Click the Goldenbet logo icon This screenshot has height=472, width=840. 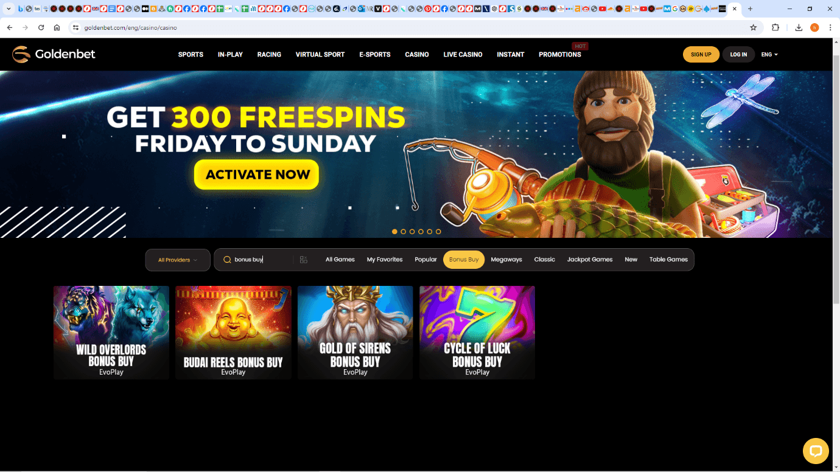(x=21, y=54)
